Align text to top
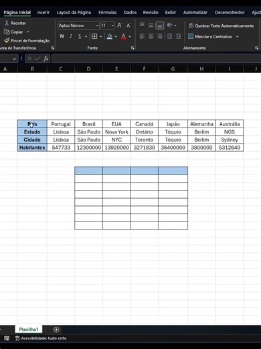This screenshot has width=261, height=349. 142,26
